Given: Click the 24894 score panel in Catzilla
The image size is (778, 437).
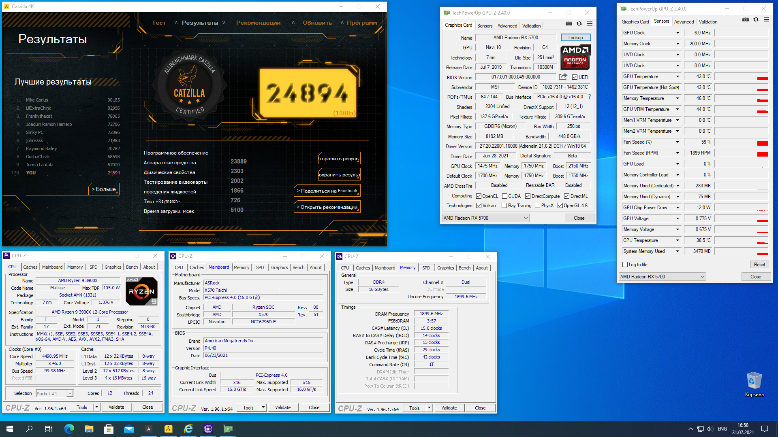Looking at the screenshot, I should tap(308, 93).
